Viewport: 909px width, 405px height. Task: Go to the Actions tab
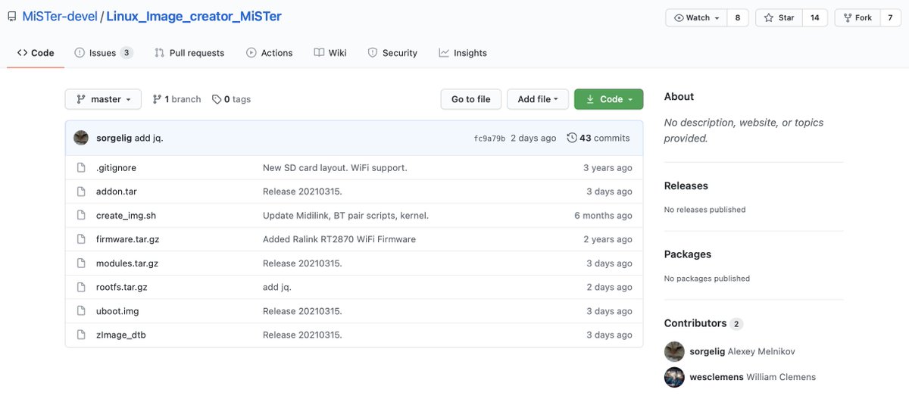point(270,53)
